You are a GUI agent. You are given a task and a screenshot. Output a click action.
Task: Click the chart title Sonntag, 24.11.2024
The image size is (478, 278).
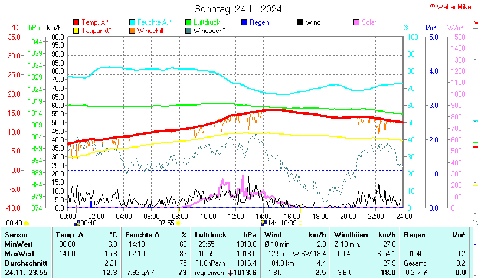coord(238,9)
